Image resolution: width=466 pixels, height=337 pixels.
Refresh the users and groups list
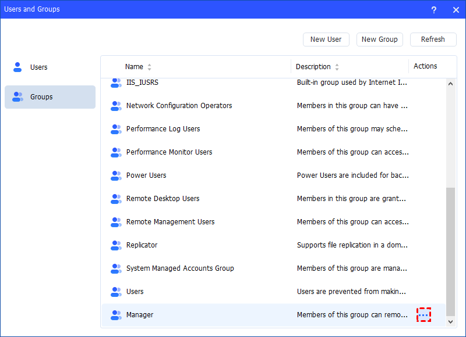click(433, 40)
